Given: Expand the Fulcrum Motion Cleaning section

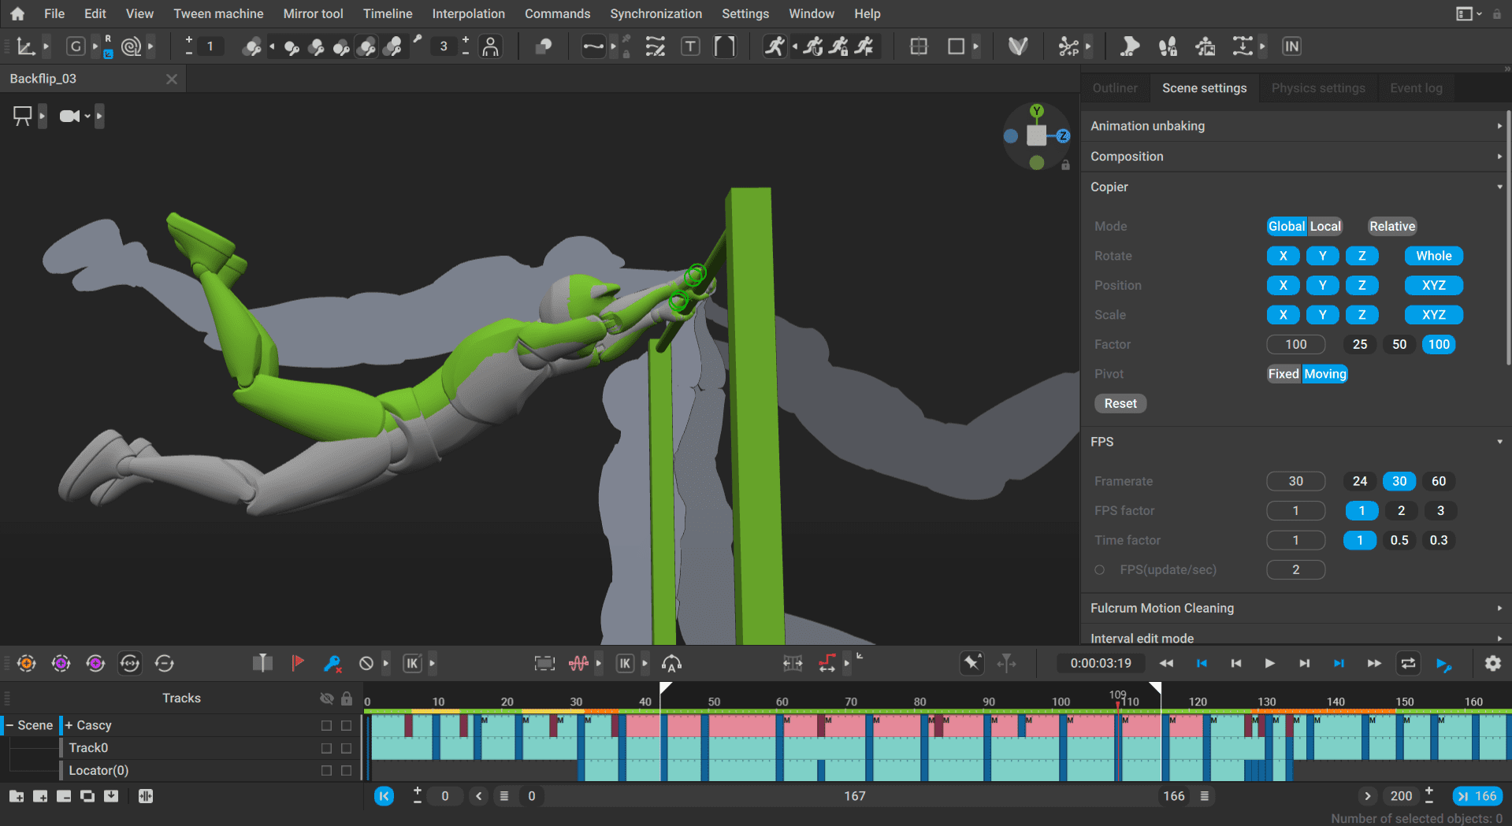Looking at the screenshot, I should click(x=1498, y=608).
